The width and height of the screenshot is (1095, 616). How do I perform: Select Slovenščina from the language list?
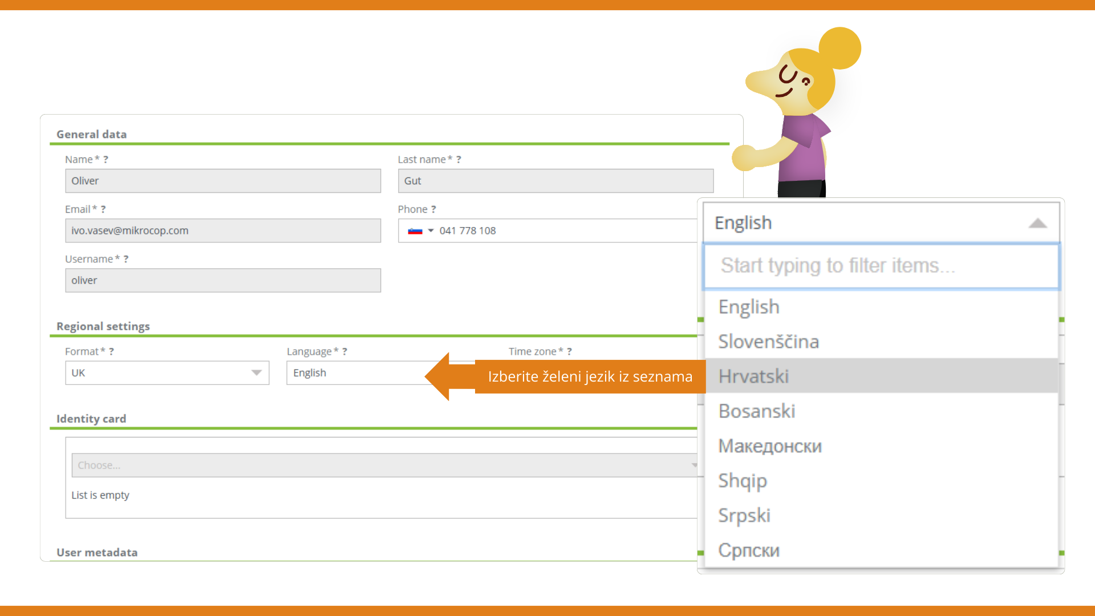click(x=768, y=342)
